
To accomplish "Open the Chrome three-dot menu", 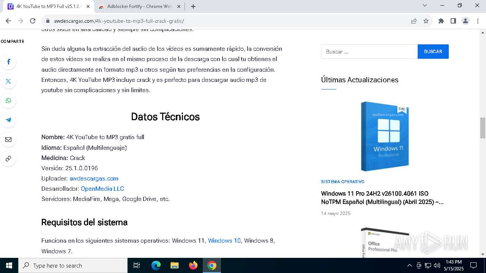I will tap(478, 21).
